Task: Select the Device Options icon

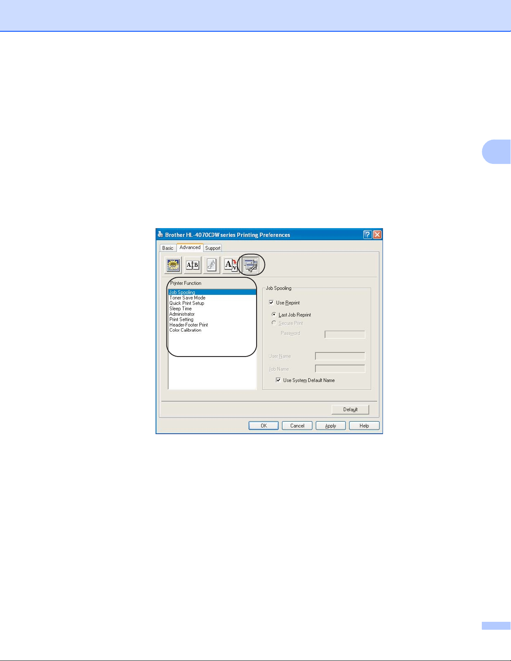Action: (x=250, y=265)
